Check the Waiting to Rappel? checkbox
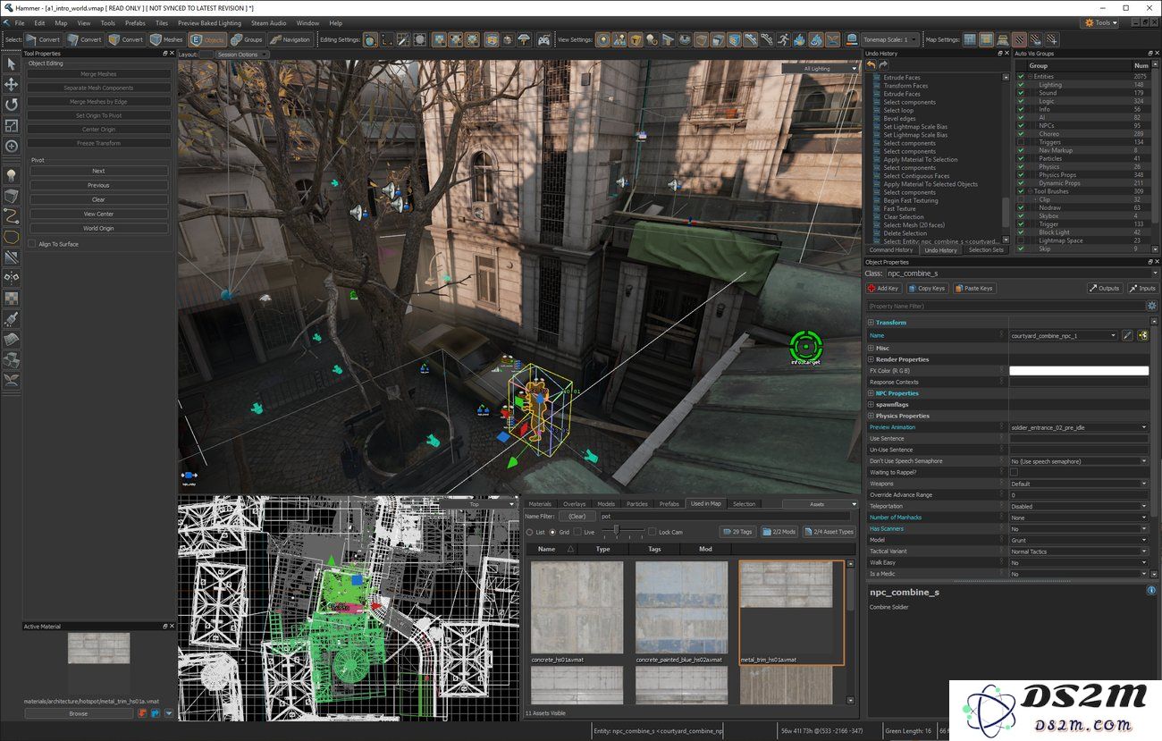 click(x=1014, y=472)
